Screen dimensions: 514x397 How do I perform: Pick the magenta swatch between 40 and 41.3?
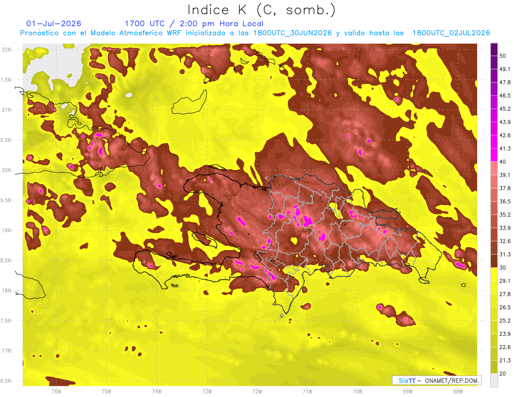(x=494, y=155)
